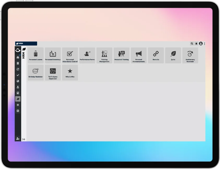This screenshot has width=220, height=169.
Task: Select the HRM tab at top
Action: click(x=26, y=44)
